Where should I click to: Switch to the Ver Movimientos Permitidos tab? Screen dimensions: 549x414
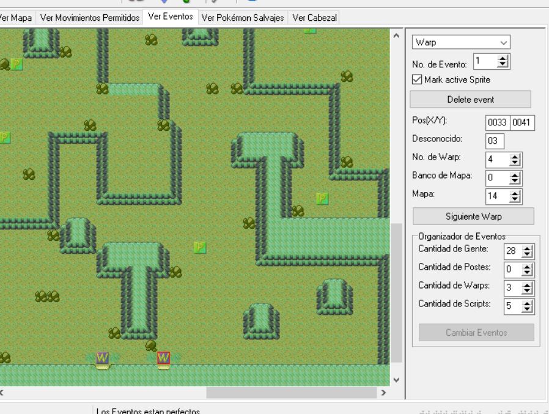(x=89, y=18)
